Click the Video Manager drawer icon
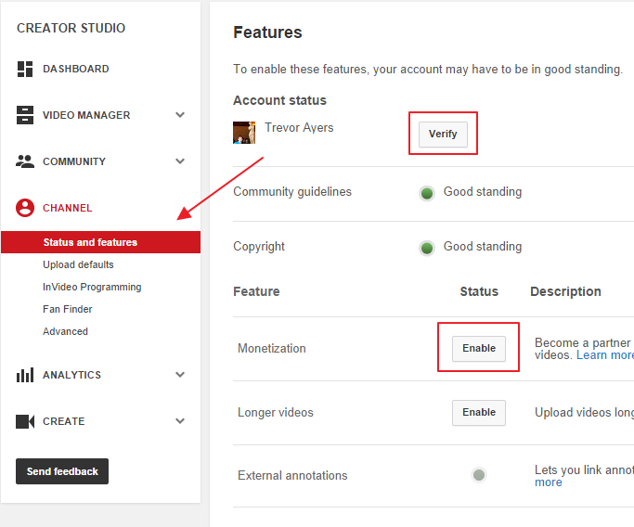The width and height of the screenshot is (634, 527). coord(25,115)
